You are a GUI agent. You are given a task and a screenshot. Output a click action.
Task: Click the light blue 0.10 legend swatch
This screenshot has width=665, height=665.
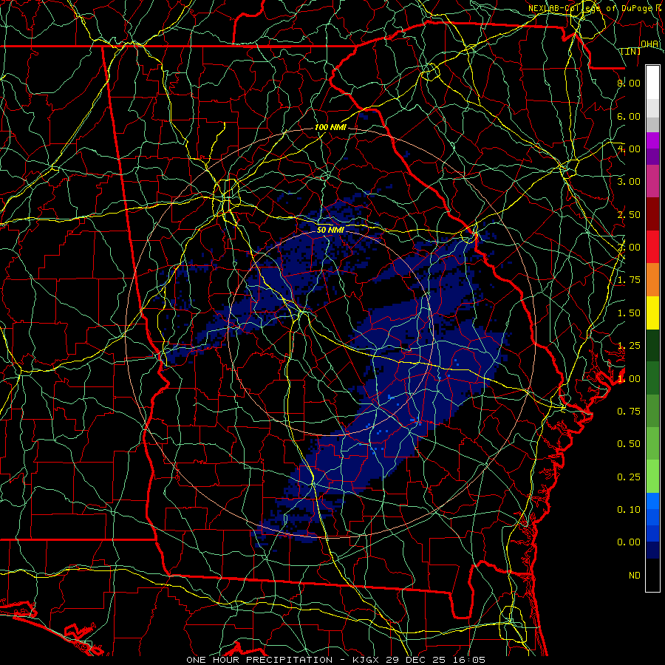tap(652, 501)
